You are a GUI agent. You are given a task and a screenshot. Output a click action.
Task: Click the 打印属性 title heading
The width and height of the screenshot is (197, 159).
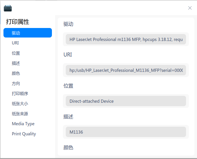[x=18, y=22]
